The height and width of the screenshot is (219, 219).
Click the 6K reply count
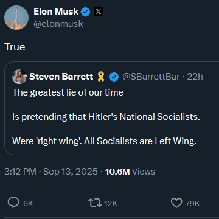click(28, 204)
